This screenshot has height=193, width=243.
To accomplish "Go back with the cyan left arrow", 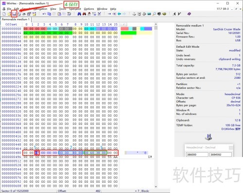I will tap(119, 14).
